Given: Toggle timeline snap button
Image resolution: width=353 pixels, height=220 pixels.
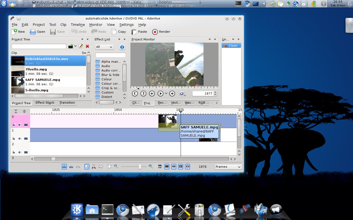Looking at the screenshot, I should coord(188,167).
